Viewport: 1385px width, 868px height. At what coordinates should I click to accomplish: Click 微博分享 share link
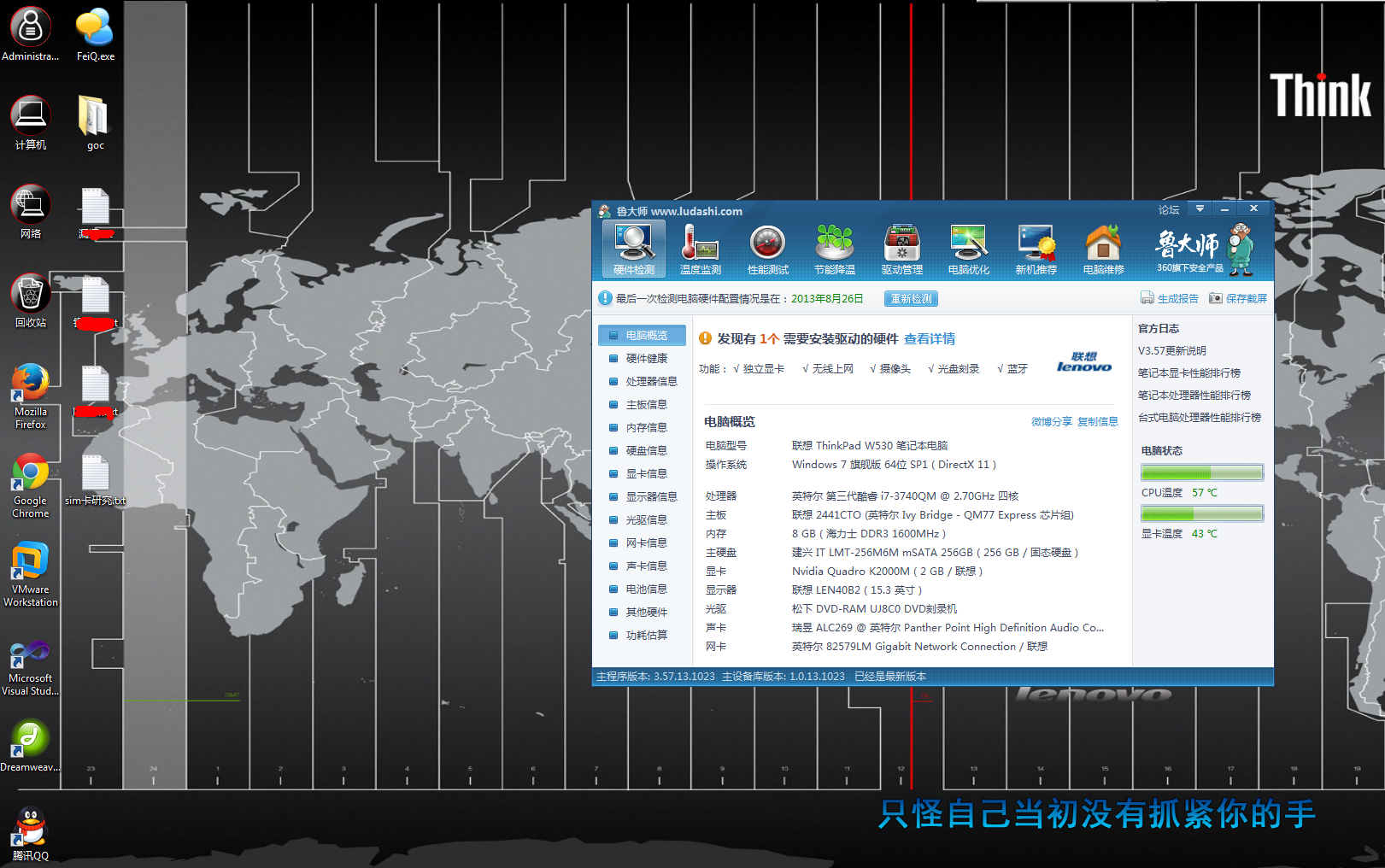(1051, 422)
